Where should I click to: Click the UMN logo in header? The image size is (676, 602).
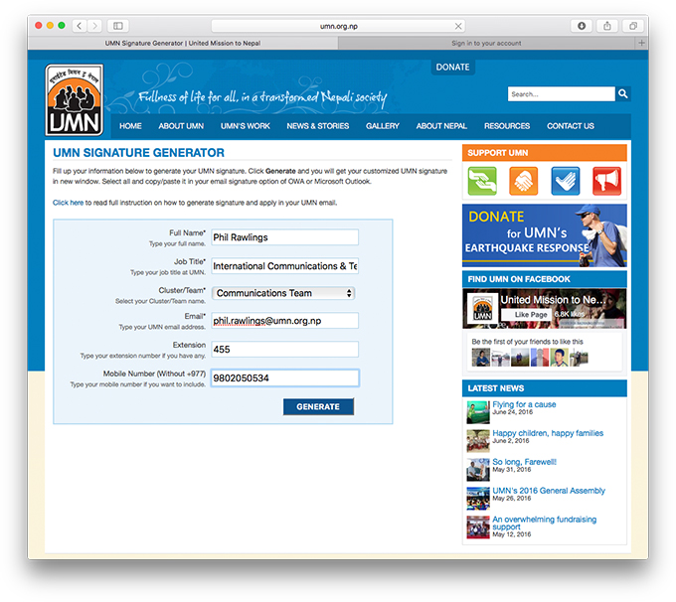[x=74, y=100]
